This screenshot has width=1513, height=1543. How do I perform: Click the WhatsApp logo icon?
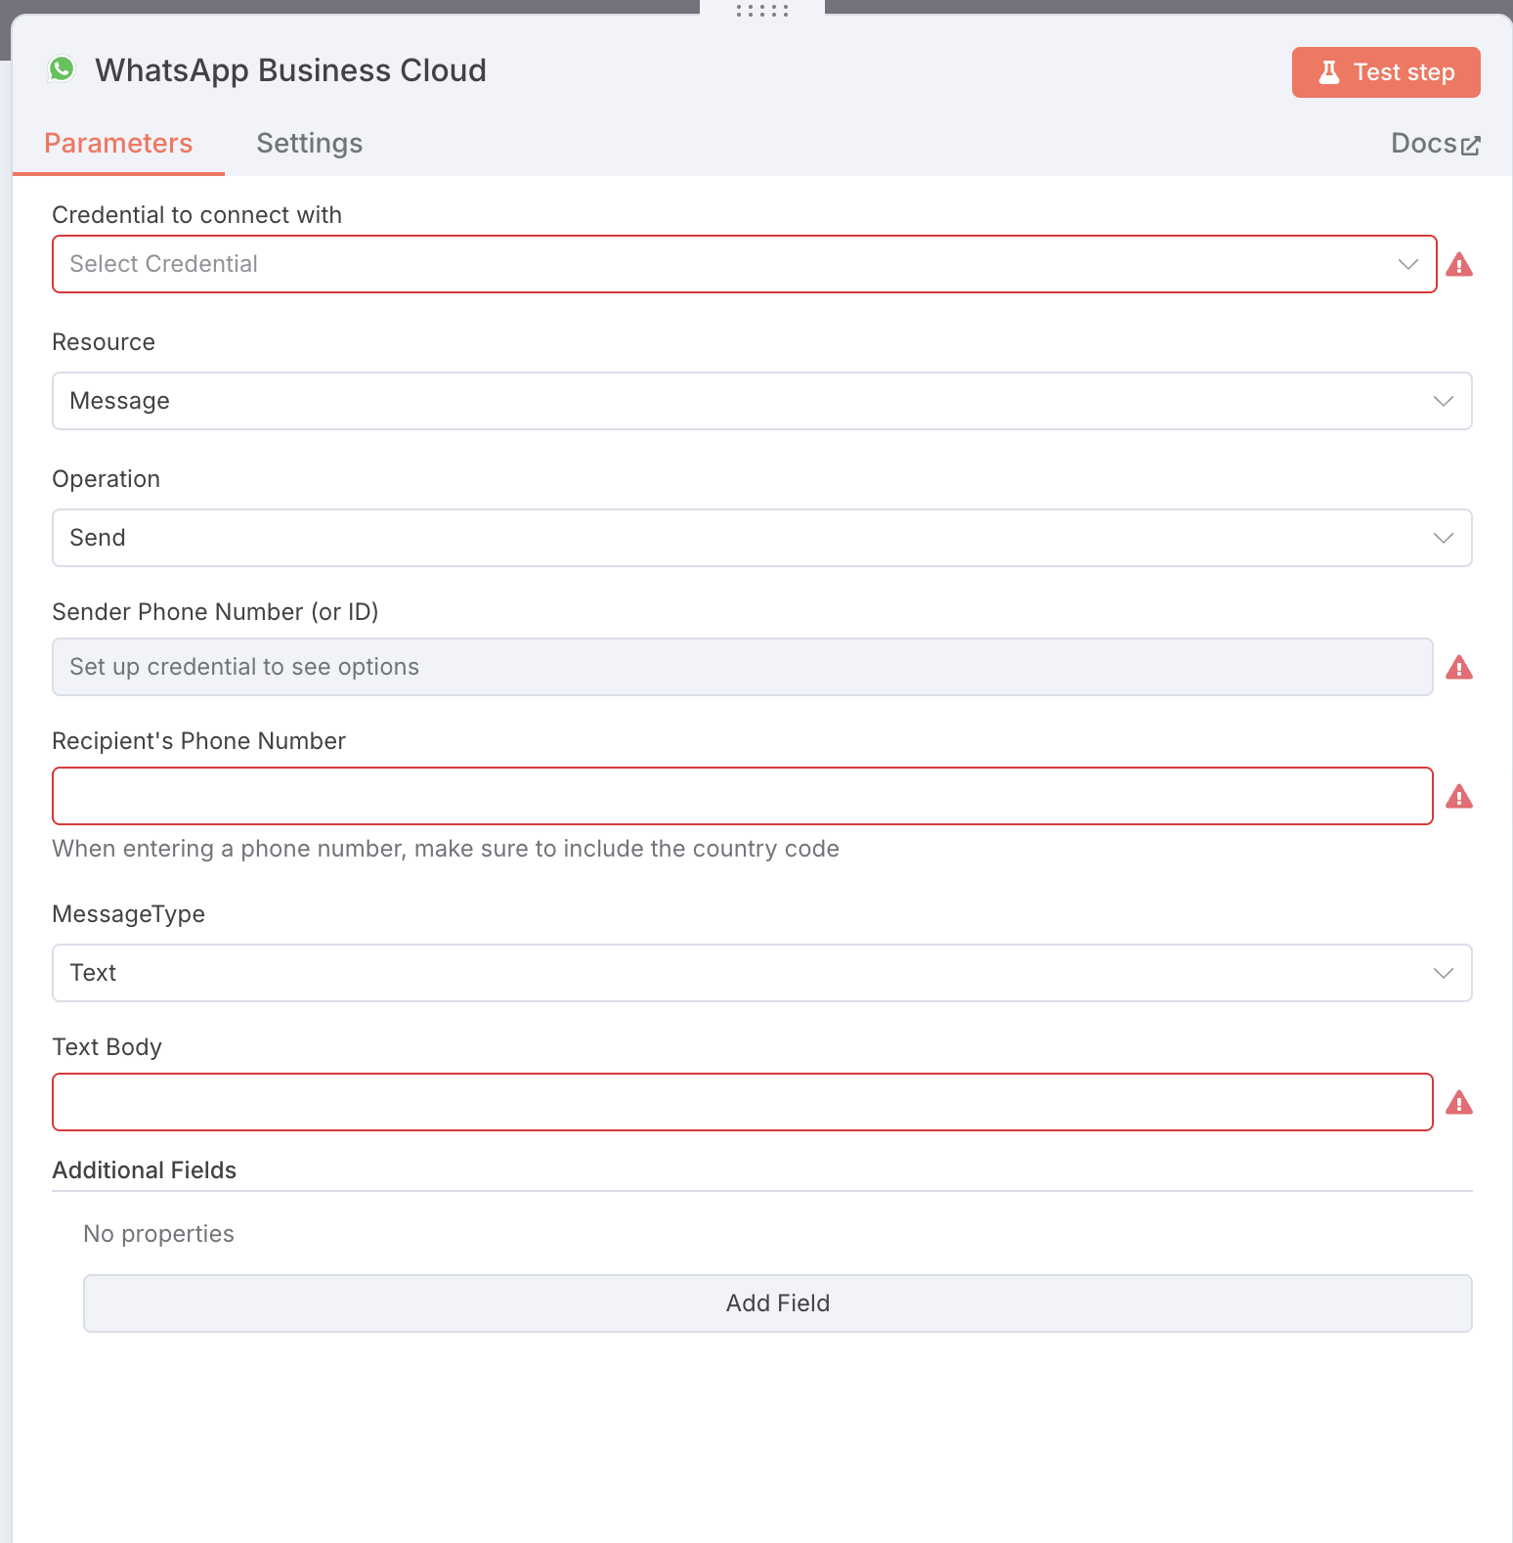coord(62,69)
